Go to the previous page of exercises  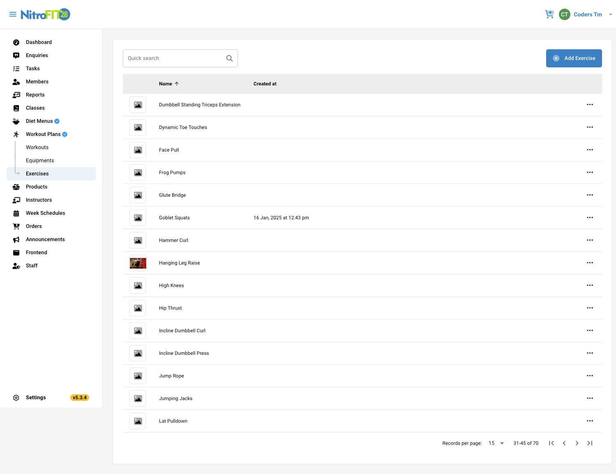coord(564,443)
